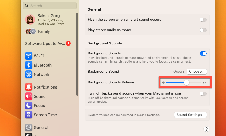Image resolution: width=226 pixels, height=136 pixels.
Task: Select the Sound speaker icon
Action: 29,96
